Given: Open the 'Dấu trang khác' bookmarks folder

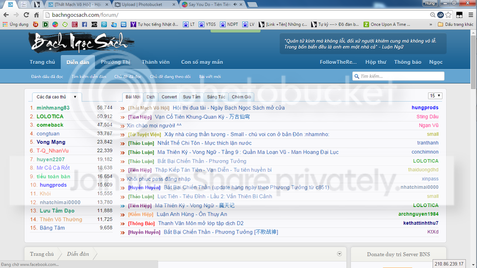Looking at the screenshot, I should click(x=455, y=24).
